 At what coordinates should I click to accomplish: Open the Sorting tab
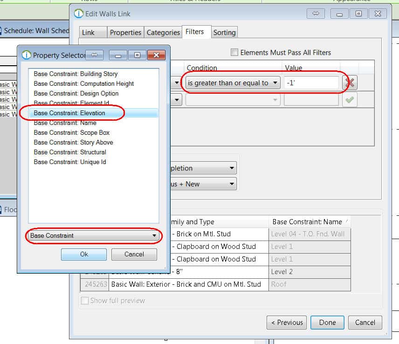pos(225,33)
